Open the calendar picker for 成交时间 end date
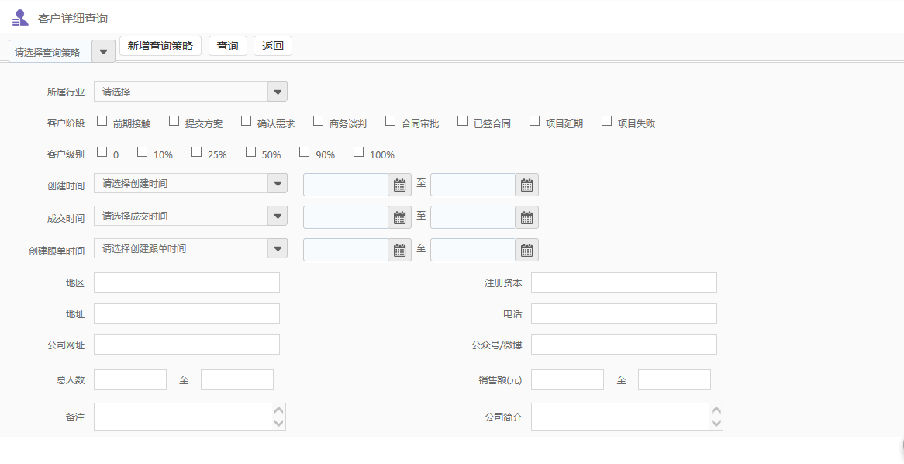 526,216
